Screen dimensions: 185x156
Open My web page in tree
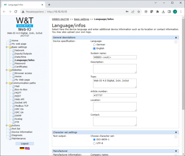tap(19, 44)
